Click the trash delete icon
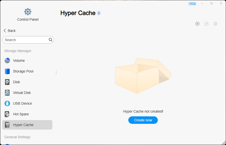Image resolution: width=226 pixels, height=145 pixels. tap(215, 24)
